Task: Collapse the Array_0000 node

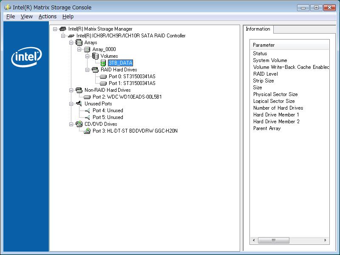Action: (79, 49)
